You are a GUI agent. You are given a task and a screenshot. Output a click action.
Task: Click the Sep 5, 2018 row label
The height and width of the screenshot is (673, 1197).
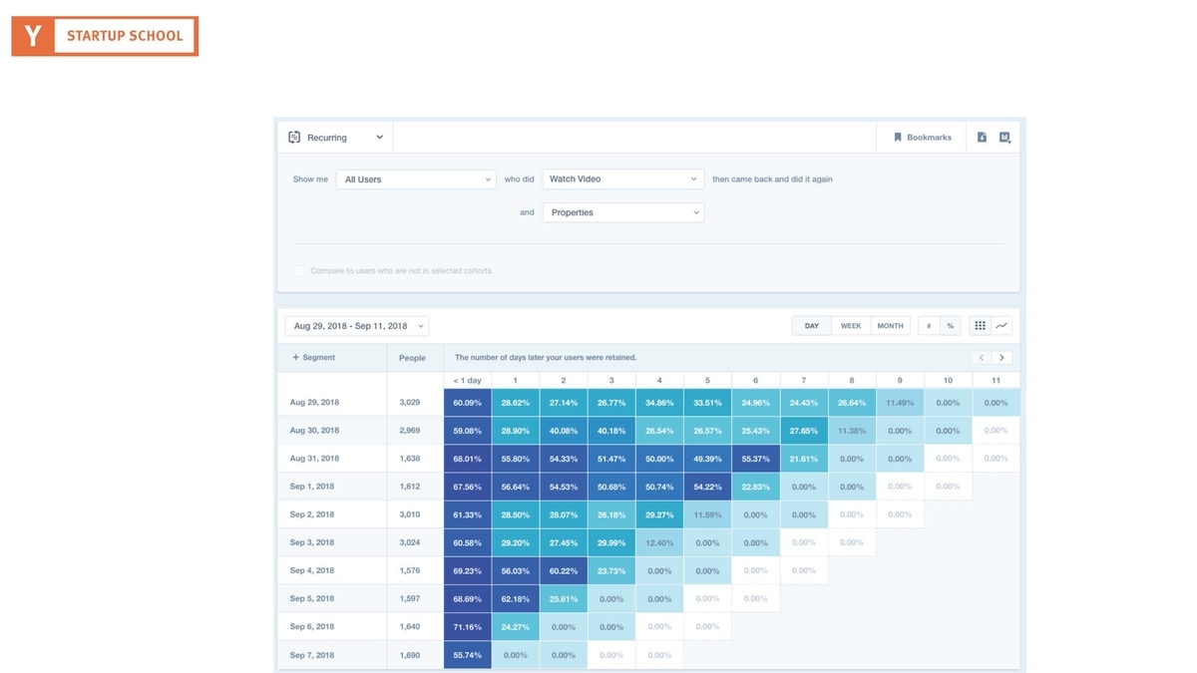[312, 598]
